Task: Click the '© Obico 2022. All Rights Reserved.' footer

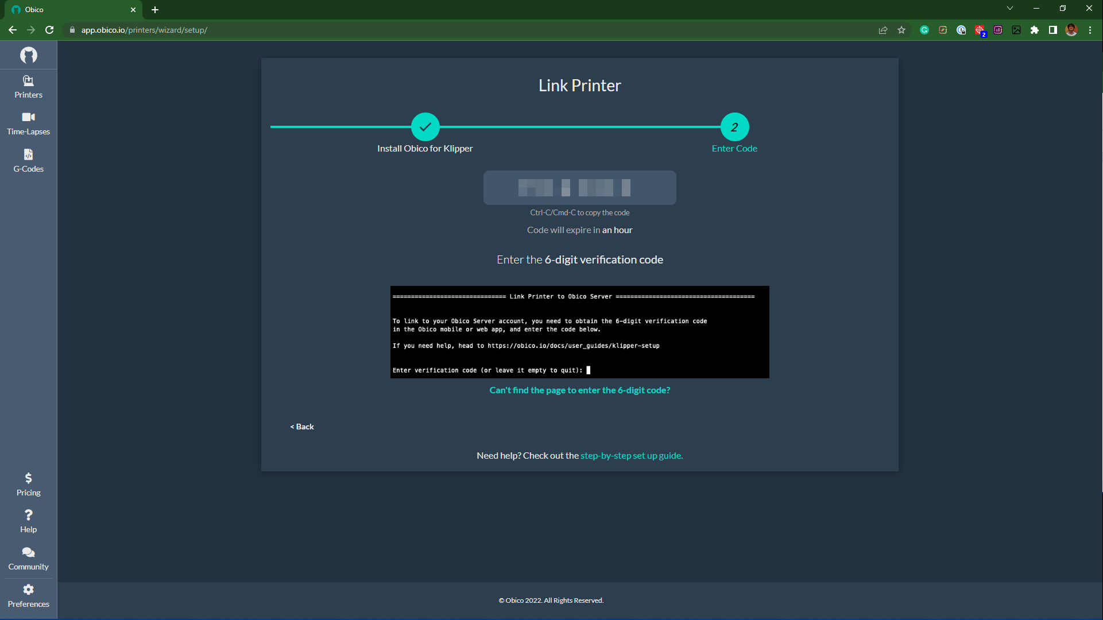Action: point(551,600)
